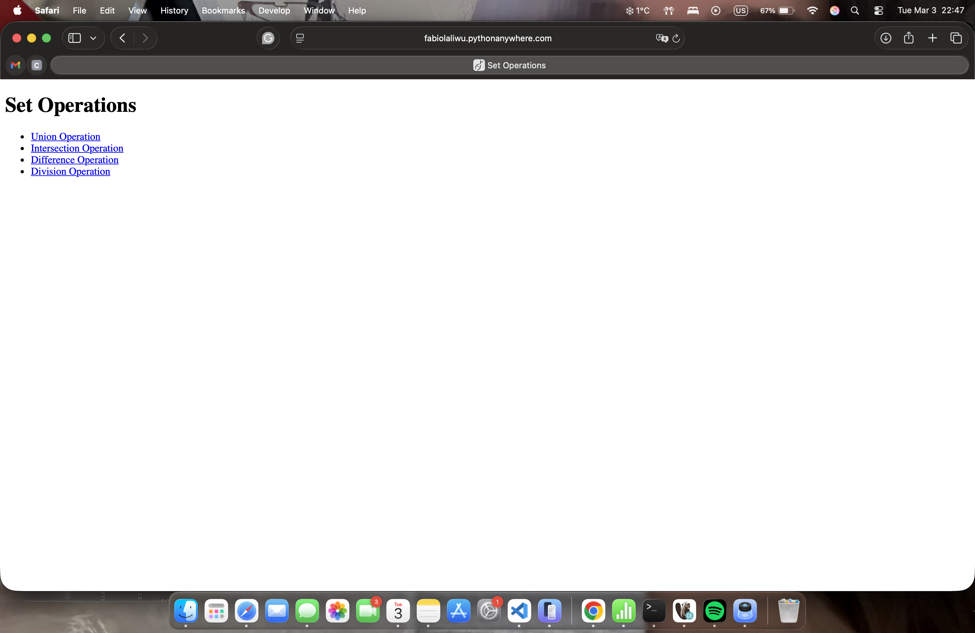Launch Spotify from the dock

click(x=714, y=611)
